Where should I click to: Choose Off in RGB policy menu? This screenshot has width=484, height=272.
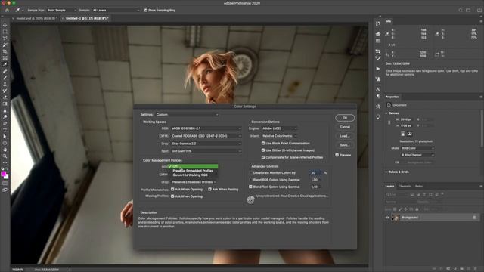[193, 166]
